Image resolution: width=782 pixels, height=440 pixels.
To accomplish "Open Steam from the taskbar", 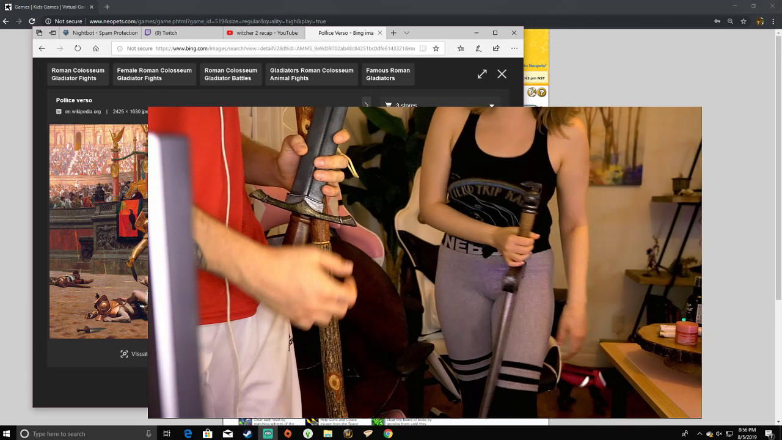I will pyautogui.click(x=247, y=433).
